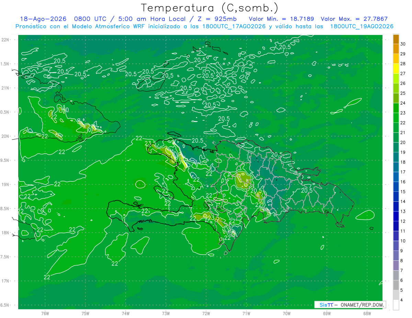Click the '21N' latitude axis label
Image resolution: width=412 pixels, height=318 pixels.
pyautogui.click(x=5, y=88)
